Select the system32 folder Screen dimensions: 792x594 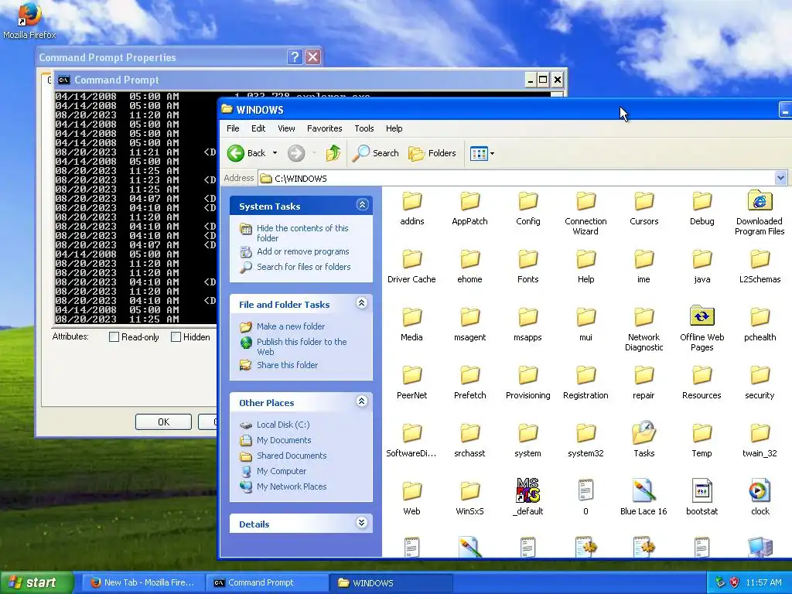585,441
